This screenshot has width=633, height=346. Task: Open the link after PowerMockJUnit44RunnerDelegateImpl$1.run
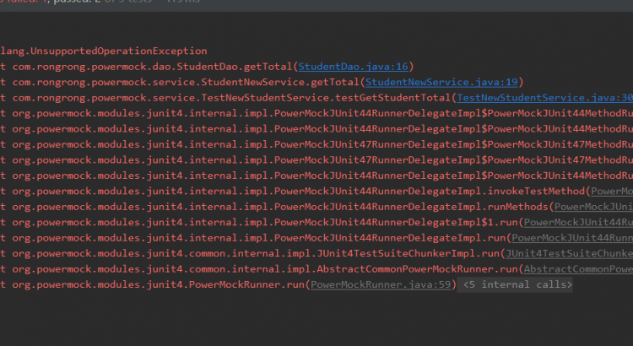click(577, 222)
